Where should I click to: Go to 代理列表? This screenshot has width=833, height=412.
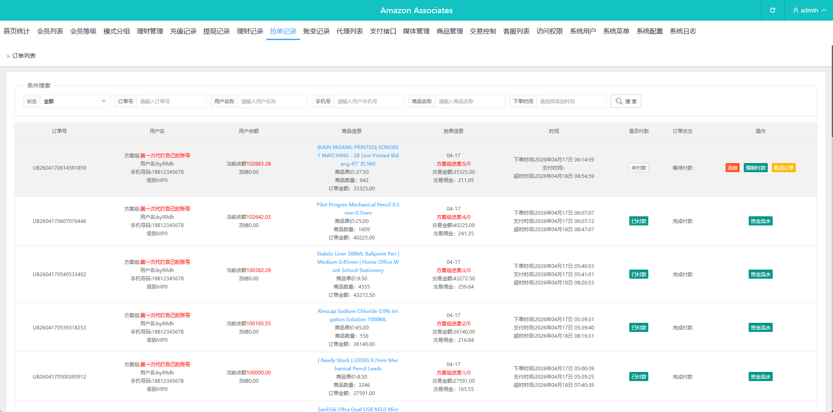350,31
